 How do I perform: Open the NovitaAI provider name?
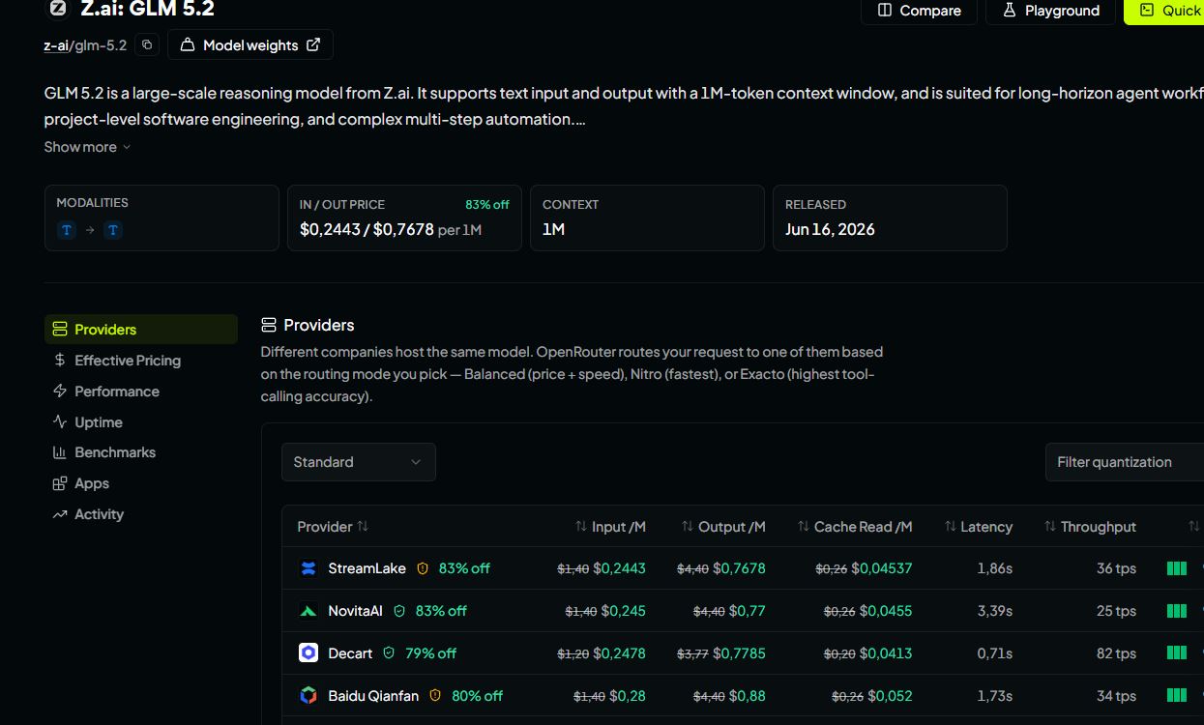tap(355, 611)
